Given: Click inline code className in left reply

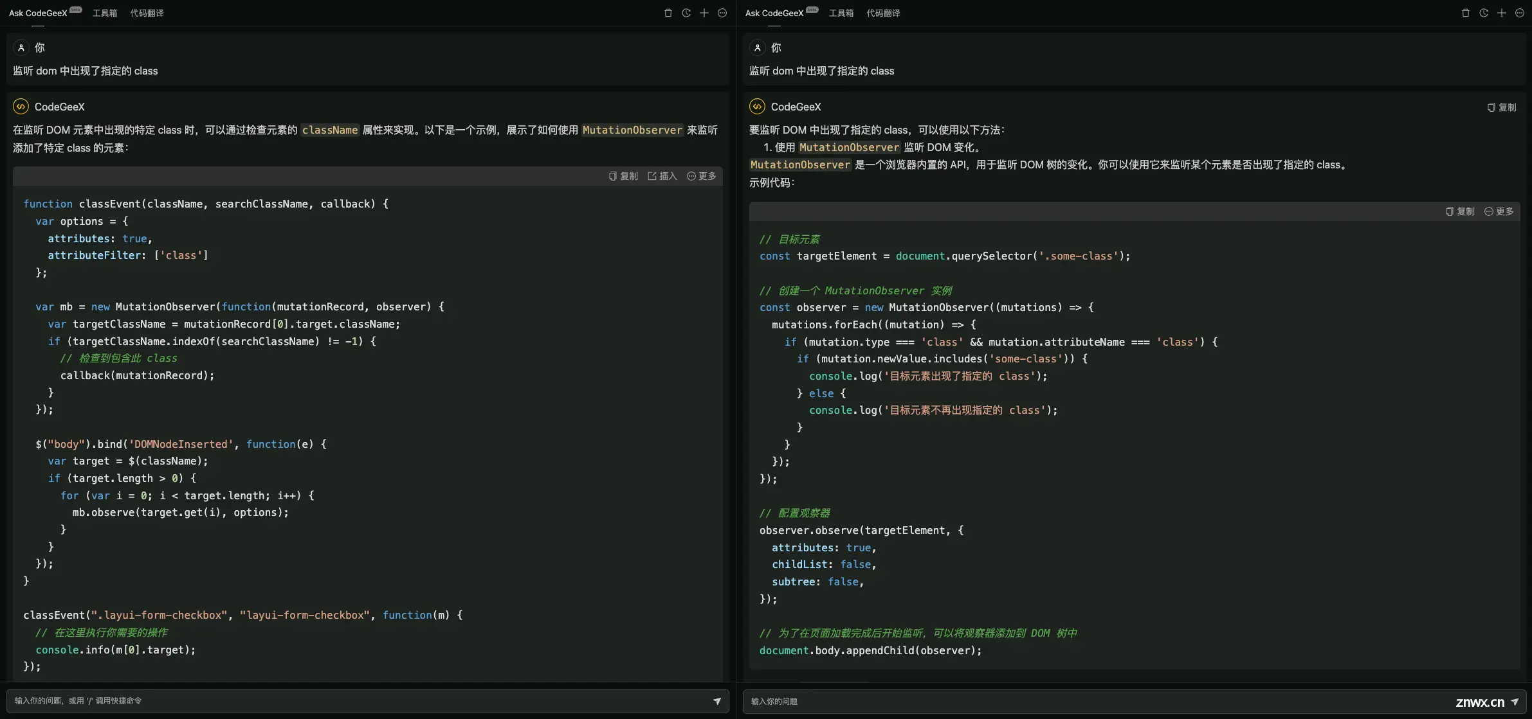Looking at the screenshot, I should point(330,130).
